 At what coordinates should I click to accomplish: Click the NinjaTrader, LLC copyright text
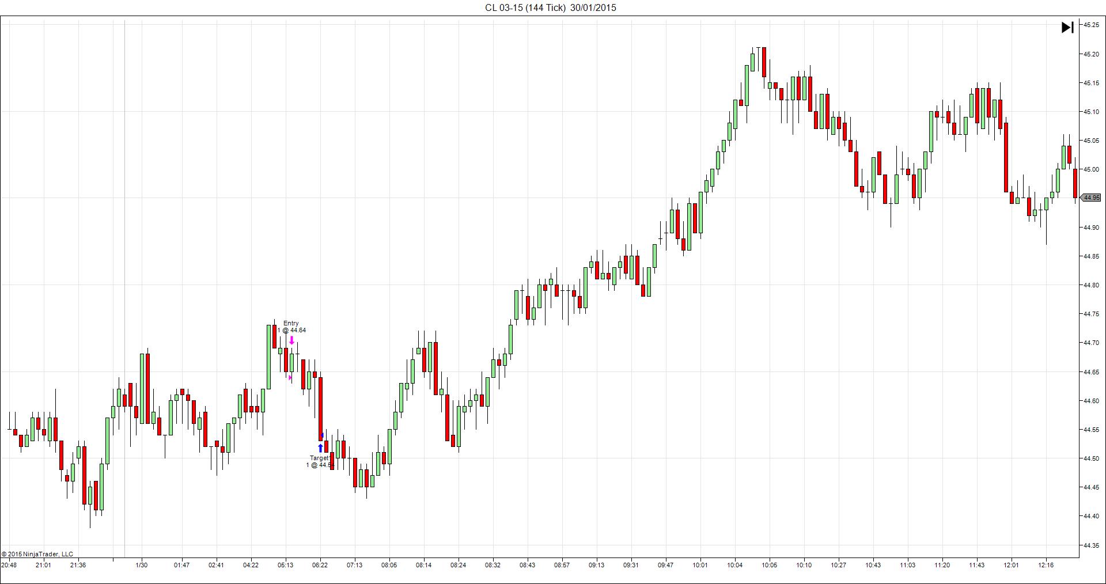(x=37, y=554)
